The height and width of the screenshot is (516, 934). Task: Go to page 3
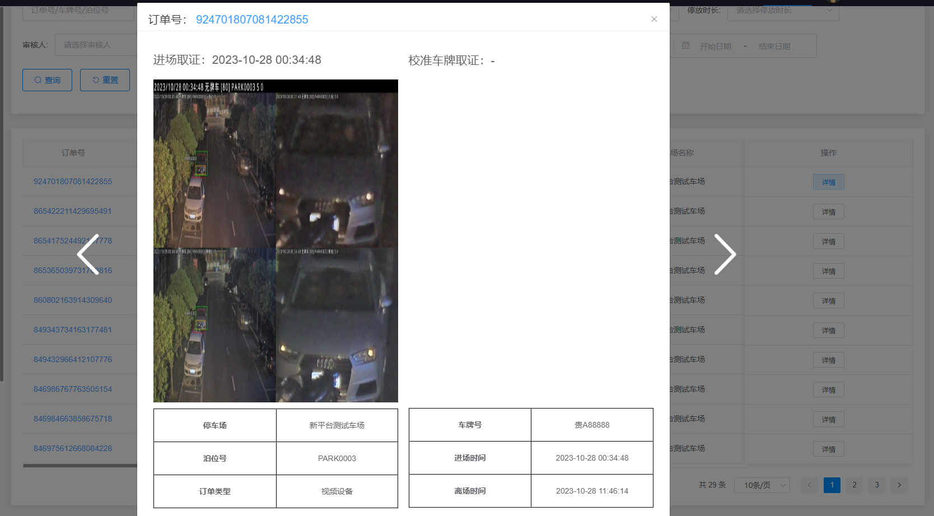pyautogui.click(x=876, y=485)
